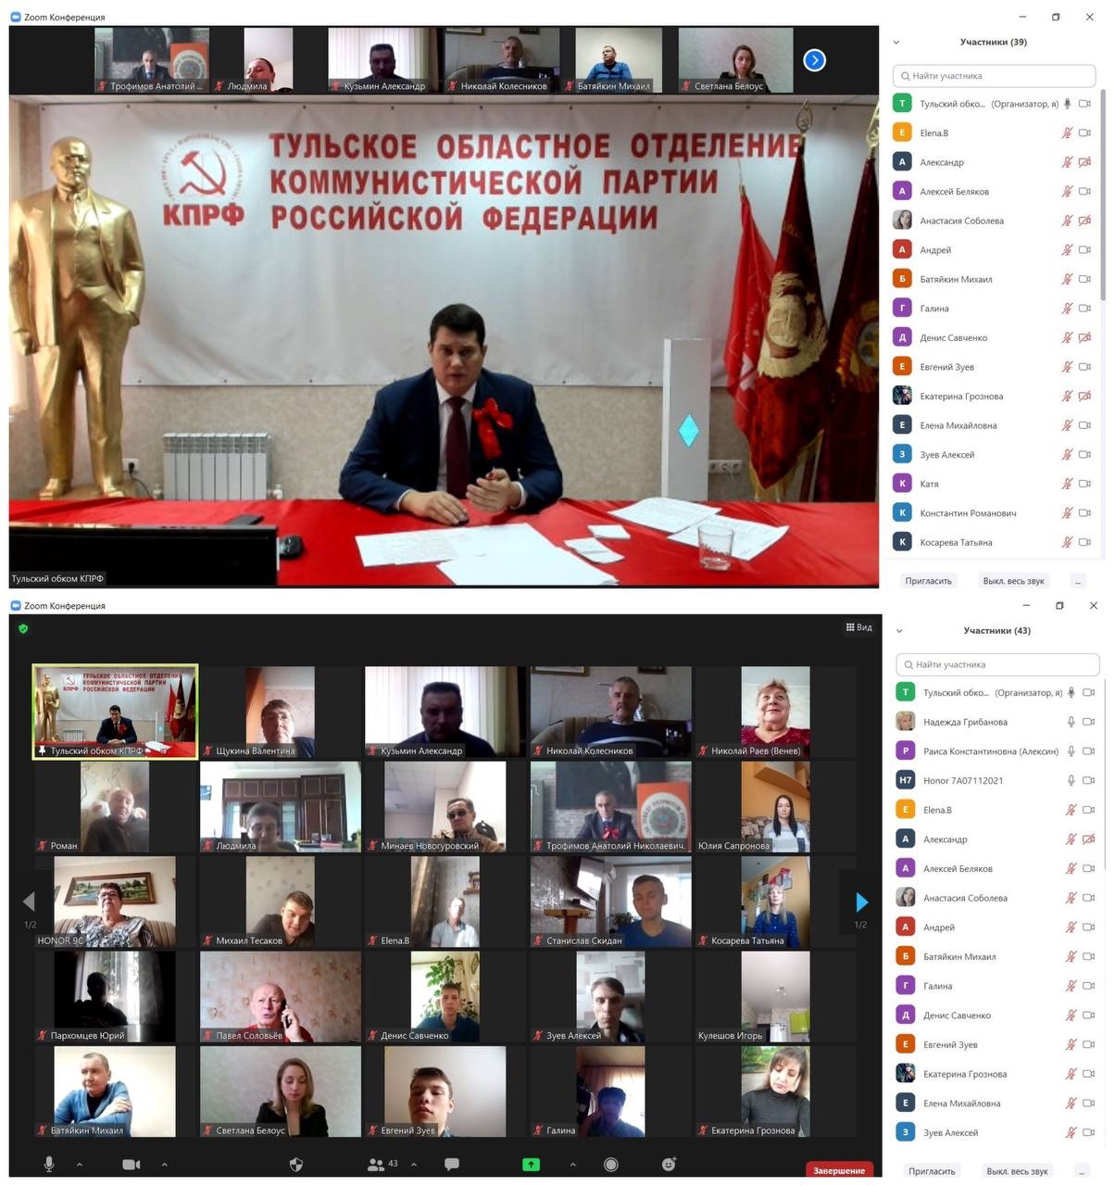Viewport: 1115px width, 1186px height.
Task: Stop video with the camera toolbar icon
Action: [x=132, y=1164]
